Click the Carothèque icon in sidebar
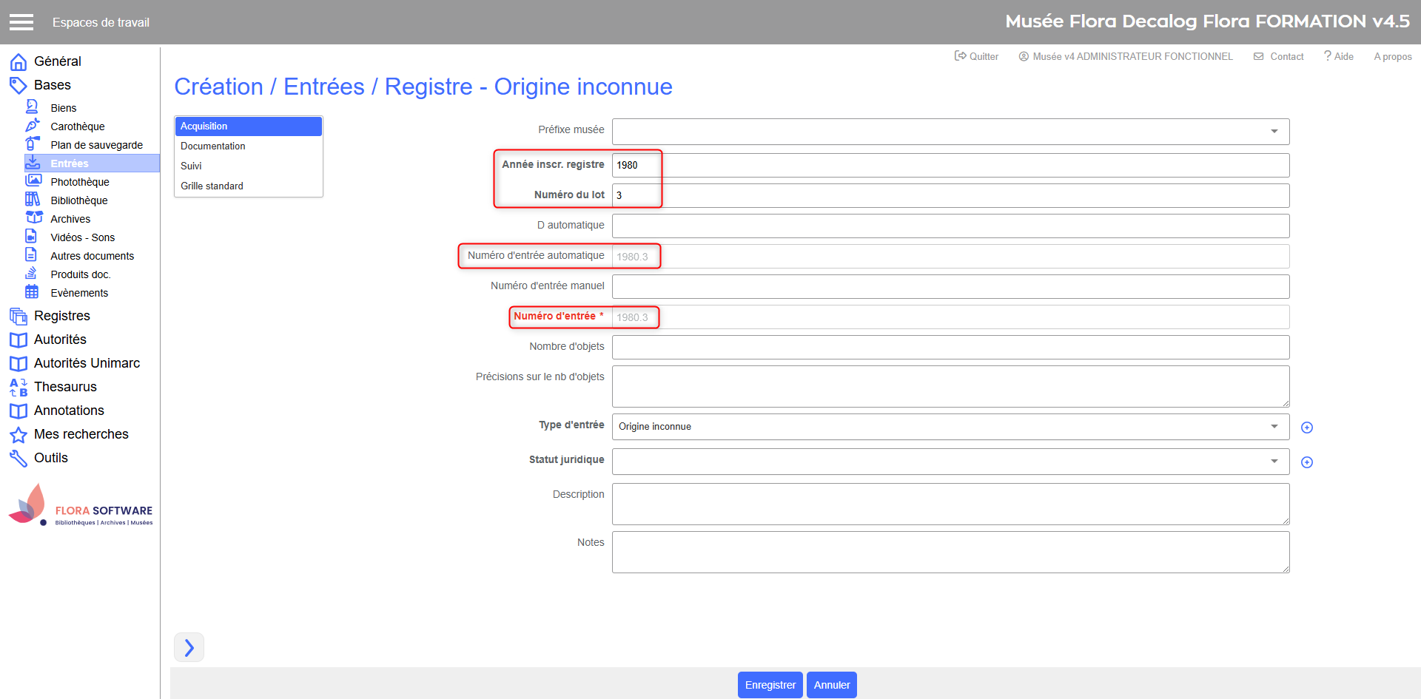This screenshot has width=1421, height=699. [33, 126]
